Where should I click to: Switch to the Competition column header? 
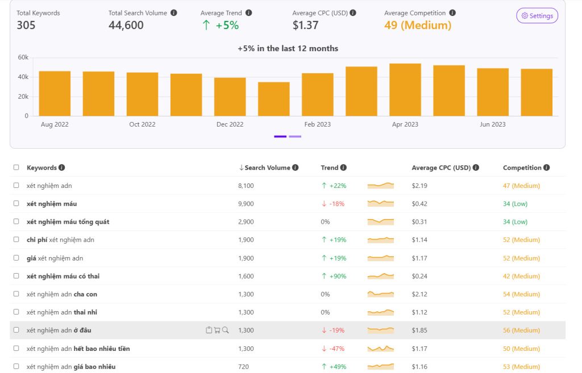522,167
